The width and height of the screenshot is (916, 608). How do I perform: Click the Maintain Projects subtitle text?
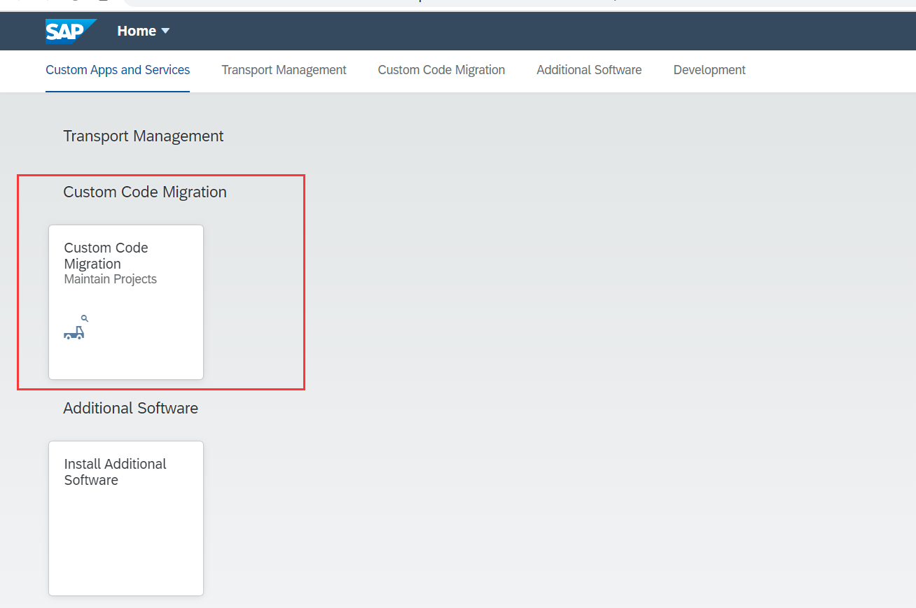coord(110,278)
